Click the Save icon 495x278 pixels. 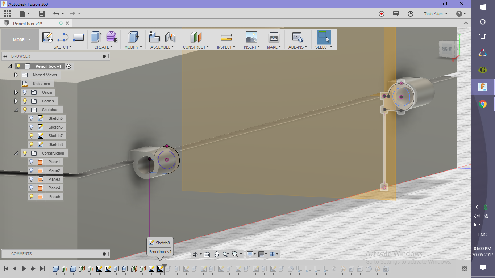(x=42, y=14)
